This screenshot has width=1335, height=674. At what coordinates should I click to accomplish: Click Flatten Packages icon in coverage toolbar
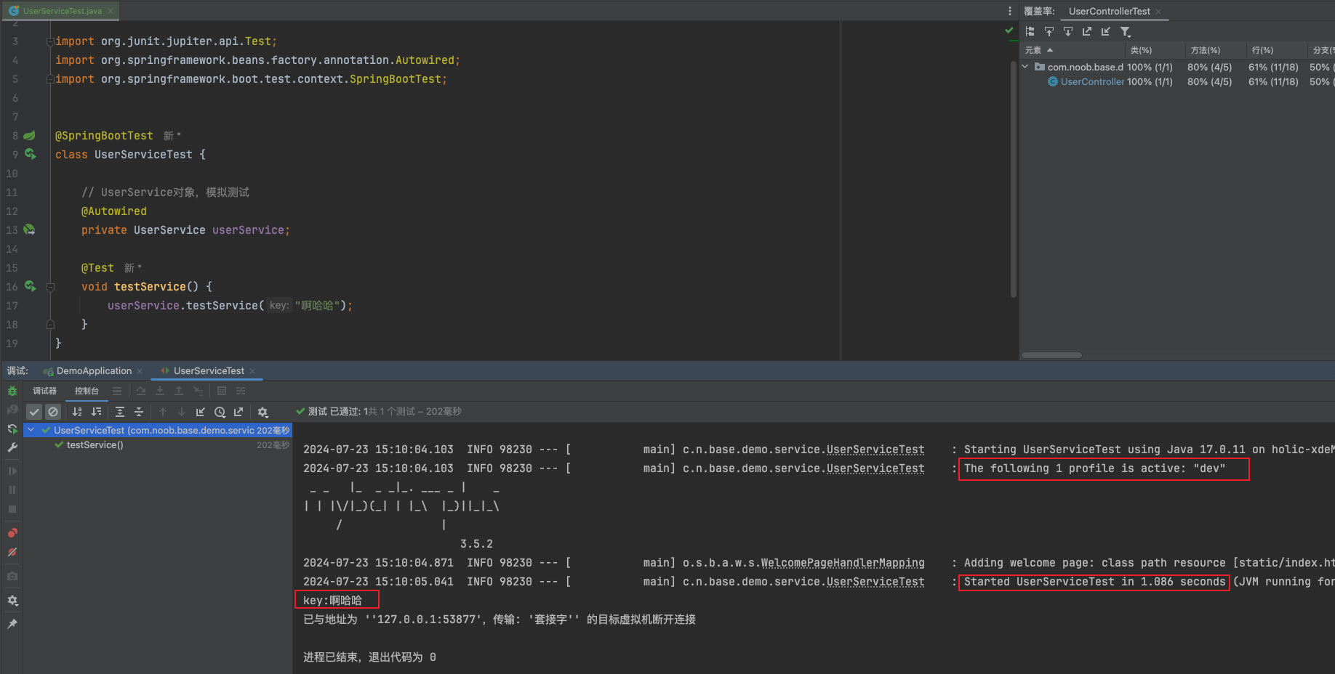tap(1030, 31)
